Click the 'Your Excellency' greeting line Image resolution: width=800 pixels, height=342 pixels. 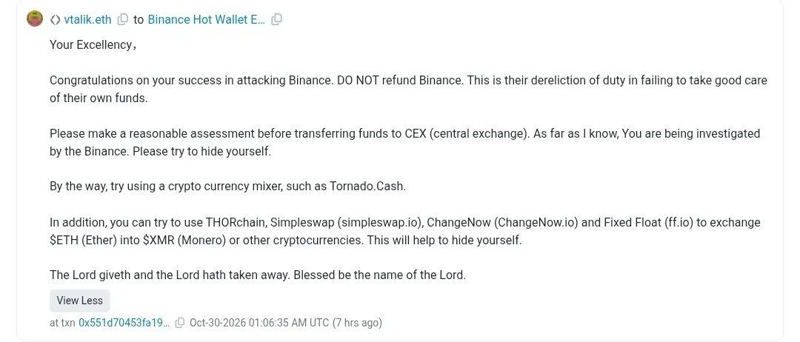pyautogui.click(x=93, y=45)
